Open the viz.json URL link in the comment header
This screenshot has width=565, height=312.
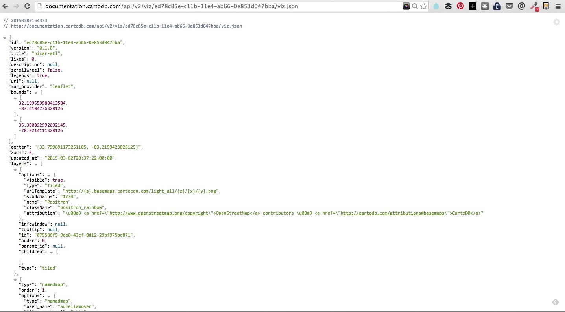[126, 26]
